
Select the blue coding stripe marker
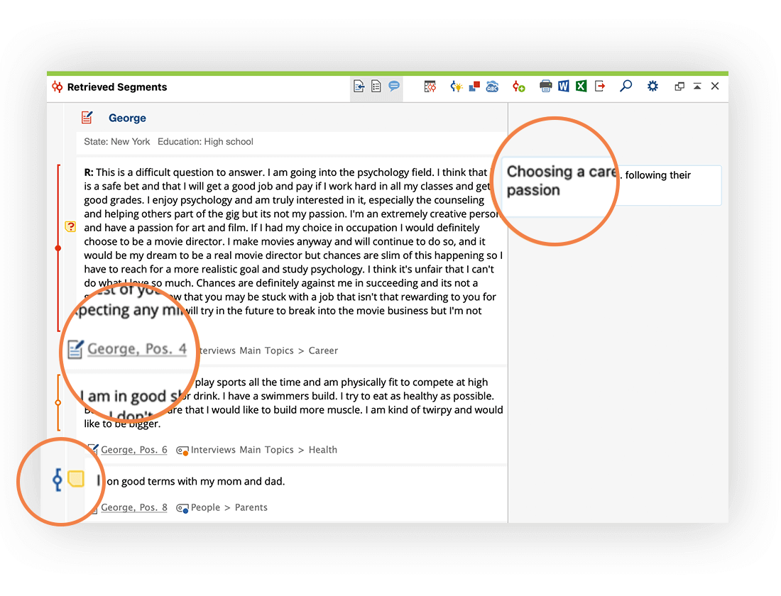pos(58,480)
